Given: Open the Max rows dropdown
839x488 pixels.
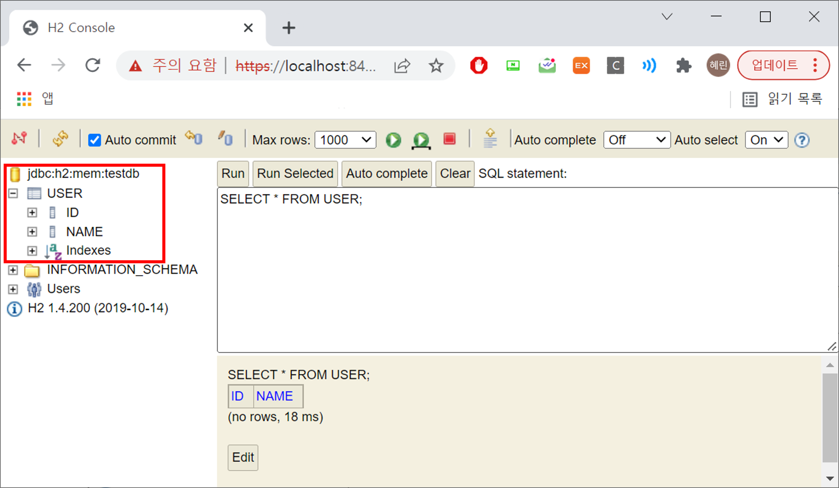Looking at the screenshot, I should 345,140.
